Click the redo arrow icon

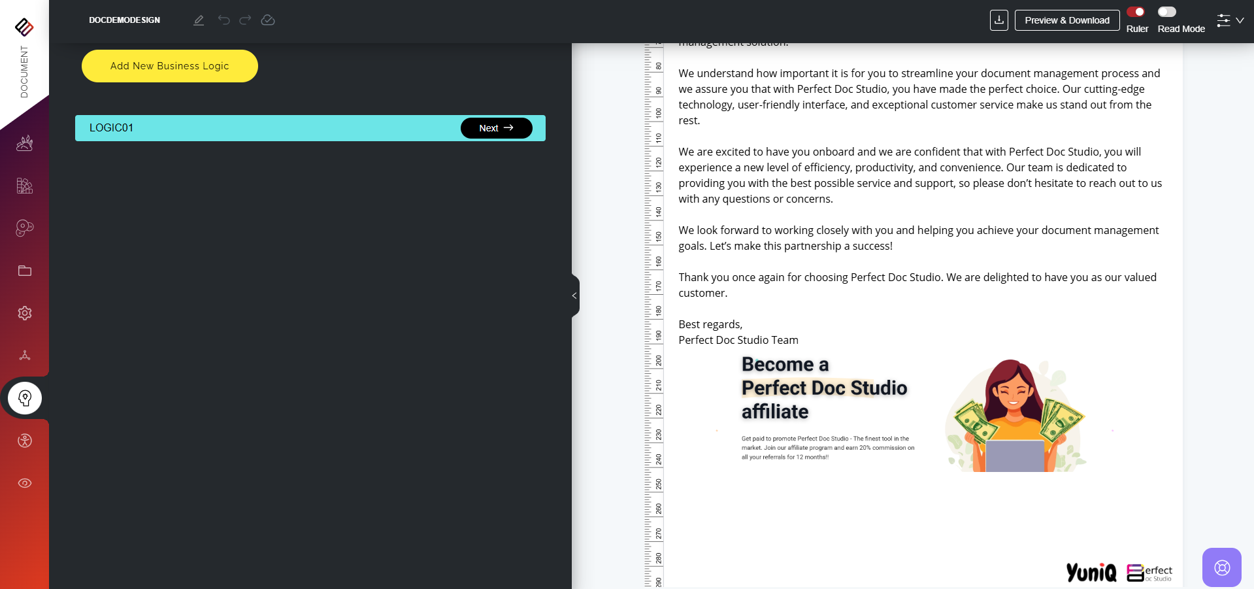click(245, 20)
